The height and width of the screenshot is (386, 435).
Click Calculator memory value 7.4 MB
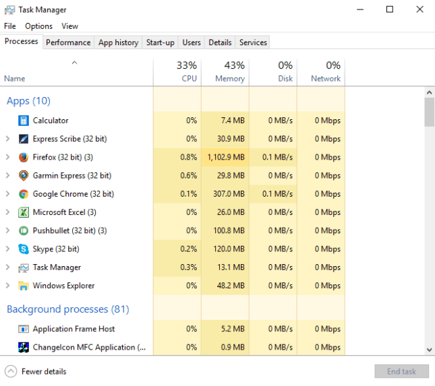click(233, 121)
